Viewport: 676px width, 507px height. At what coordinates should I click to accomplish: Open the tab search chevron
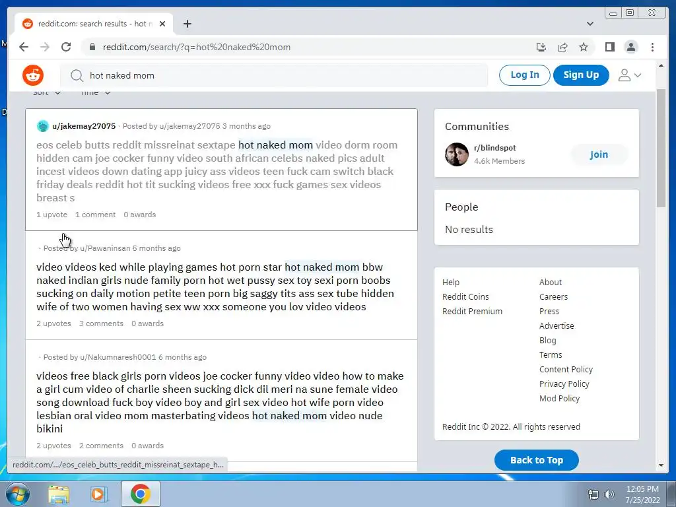(590, 24)
